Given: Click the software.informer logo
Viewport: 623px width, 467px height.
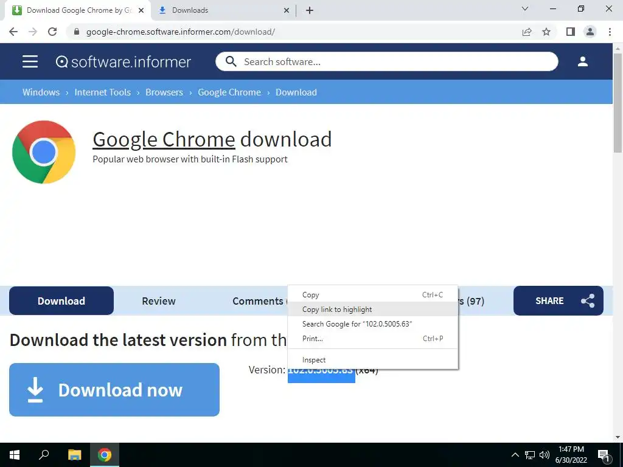Looking at the screenshot, I should point(123,61).
